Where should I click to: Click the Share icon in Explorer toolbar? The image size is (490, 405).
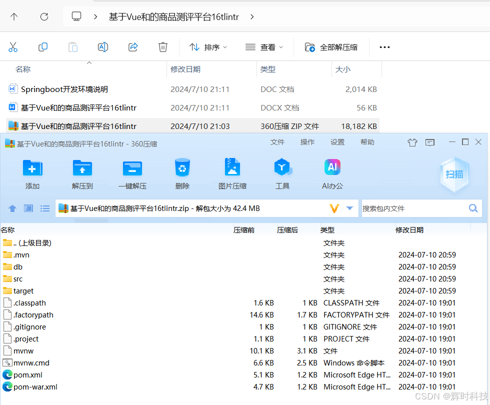click(x=132, y=46)
